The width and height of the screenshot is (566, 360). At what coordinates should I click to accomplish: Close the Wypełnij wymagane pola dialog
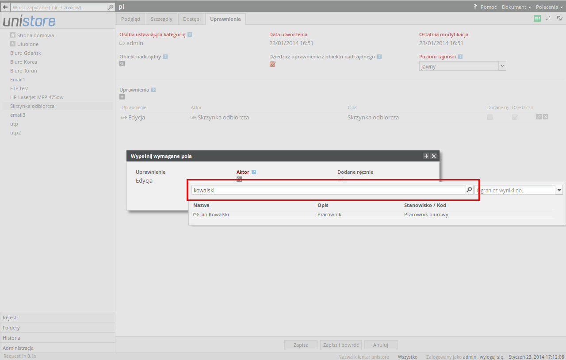(434, 156)
